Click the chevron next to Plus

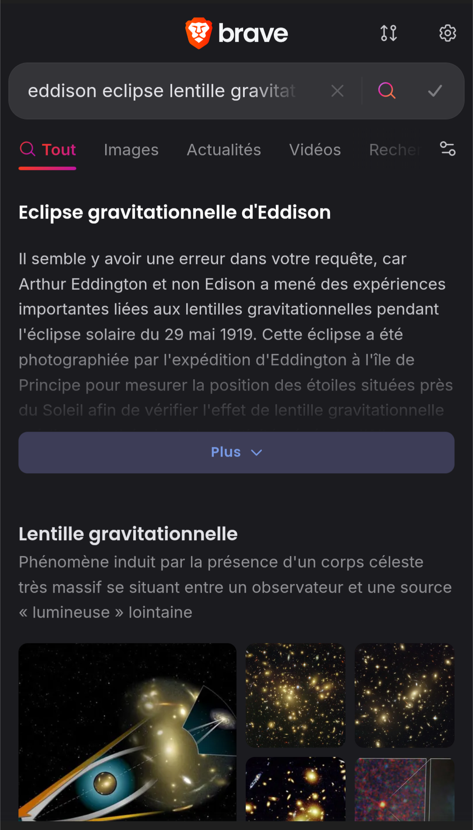pyautogui.click(x=257, y=453)
